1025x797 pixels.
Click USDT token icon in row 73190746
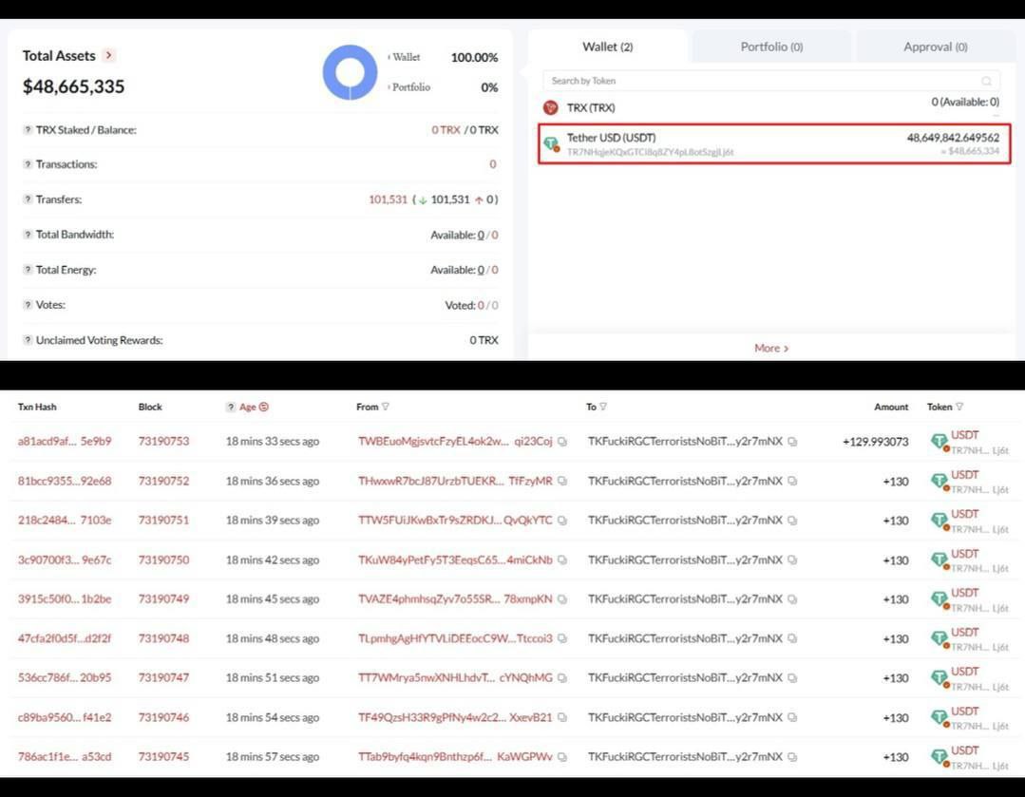coord(940,718)
